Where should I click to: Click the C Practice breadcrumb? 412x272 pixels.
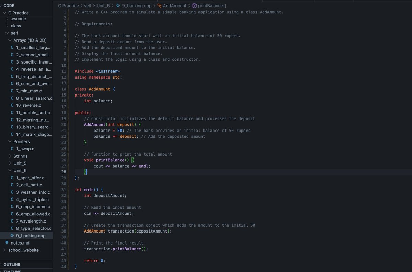68,5
